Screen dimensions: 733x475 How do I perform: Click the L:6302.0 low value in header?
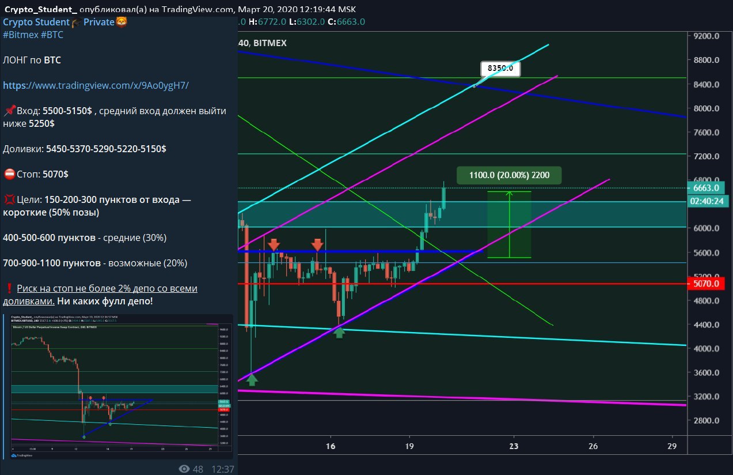pyautogui.click(x=306, y=22)
